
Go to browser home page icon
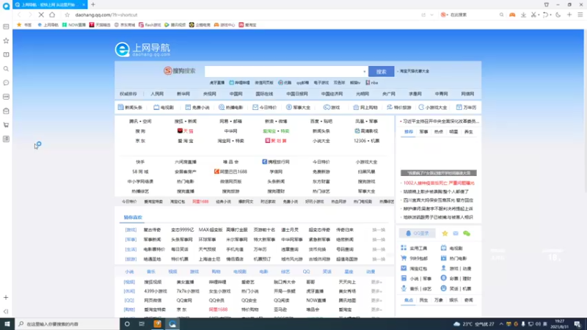[x=52, y=15]
